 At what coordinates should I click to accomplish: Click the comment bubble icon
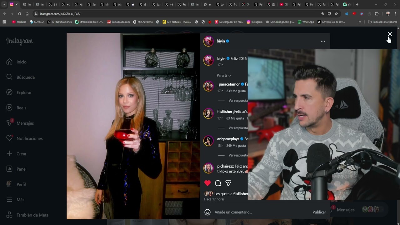click(x=218, y=183)
